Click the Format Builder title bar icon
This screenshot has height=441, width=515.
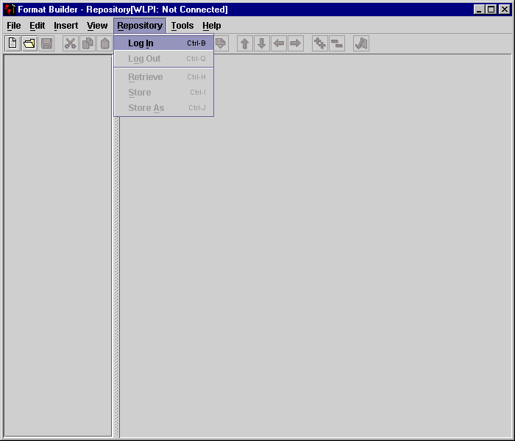click(x=10, y=9)
